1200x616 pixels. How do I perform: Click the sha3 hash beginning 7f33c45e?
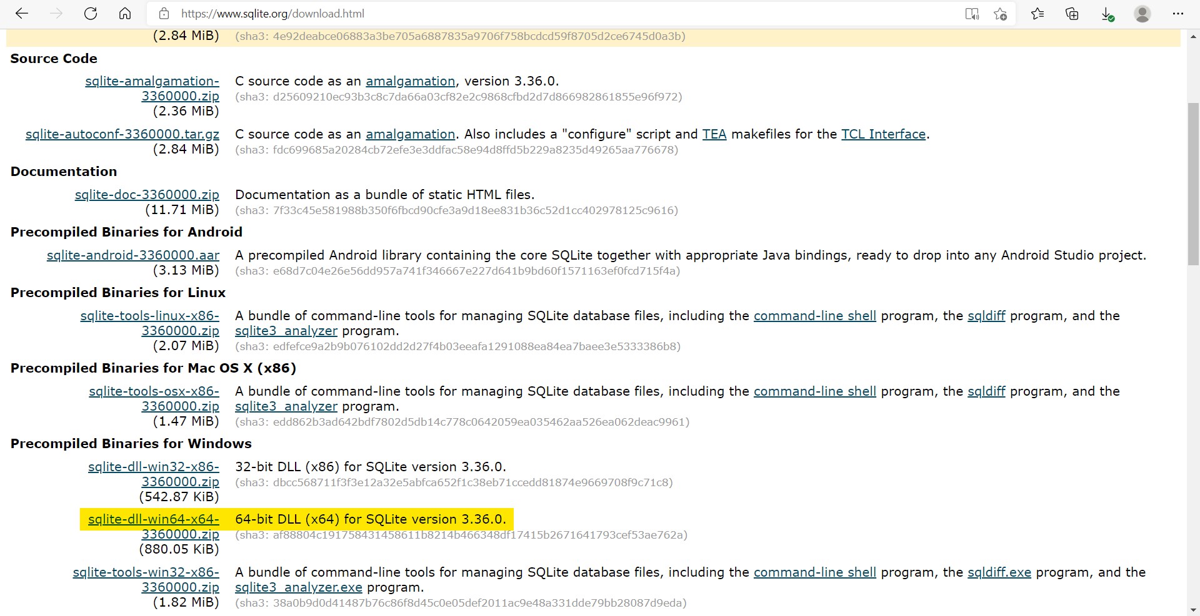click(456, 210)
